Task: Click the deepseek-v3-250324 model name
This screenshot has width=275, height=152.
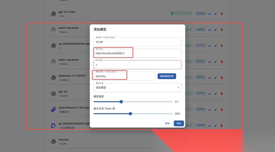Action: (x=72, y=76)
